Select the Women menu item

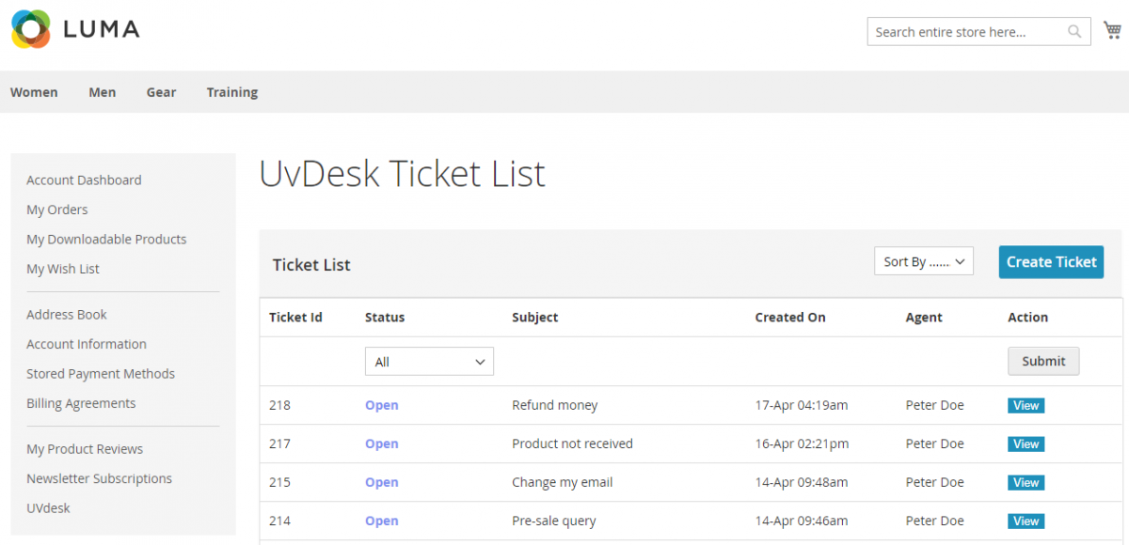pyautogui.click(x=34, y=91)
